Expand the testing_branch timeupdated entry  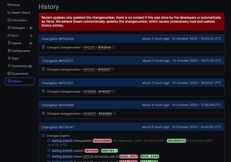(49, 141)
